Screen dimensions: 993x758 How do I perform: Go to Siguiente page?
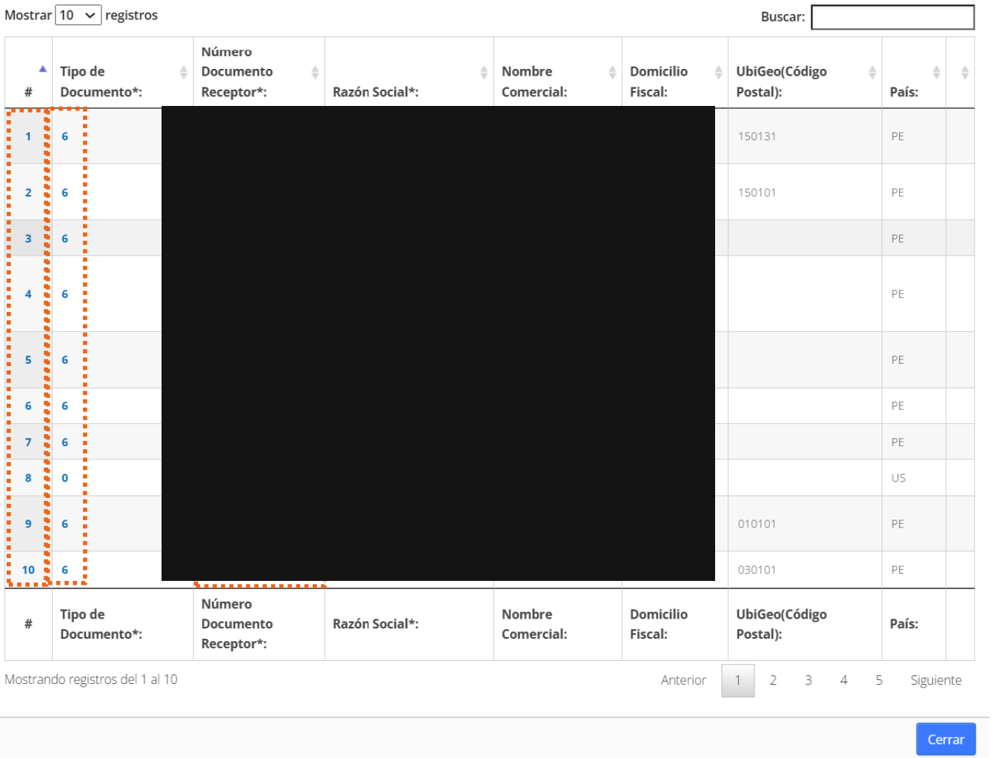(x=936, y=680)
